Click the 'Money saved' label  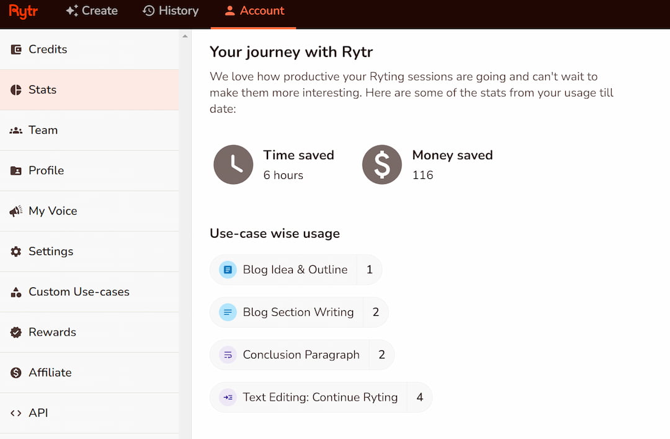452,155
